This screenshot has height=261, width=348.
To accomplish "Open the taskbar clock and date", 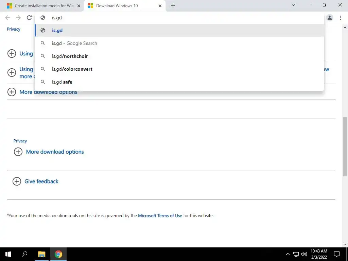I will [319, 254].
